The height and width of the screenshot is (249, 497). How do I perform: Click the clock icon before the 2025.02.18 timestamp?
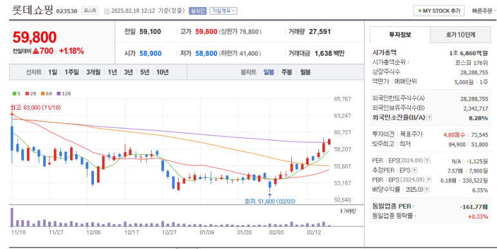[107, 11]
